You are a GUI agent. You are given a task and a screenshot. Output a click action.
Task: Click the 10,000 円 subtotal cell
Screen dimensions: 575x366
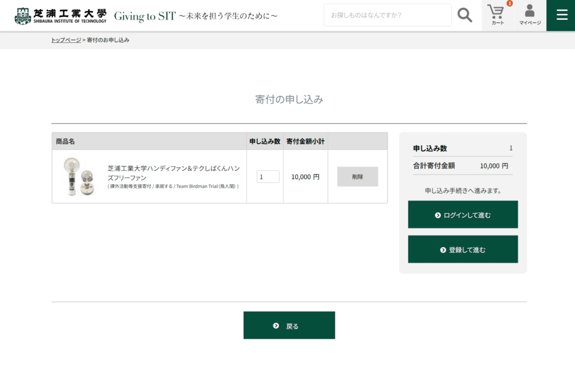click(x=305, y=177)
